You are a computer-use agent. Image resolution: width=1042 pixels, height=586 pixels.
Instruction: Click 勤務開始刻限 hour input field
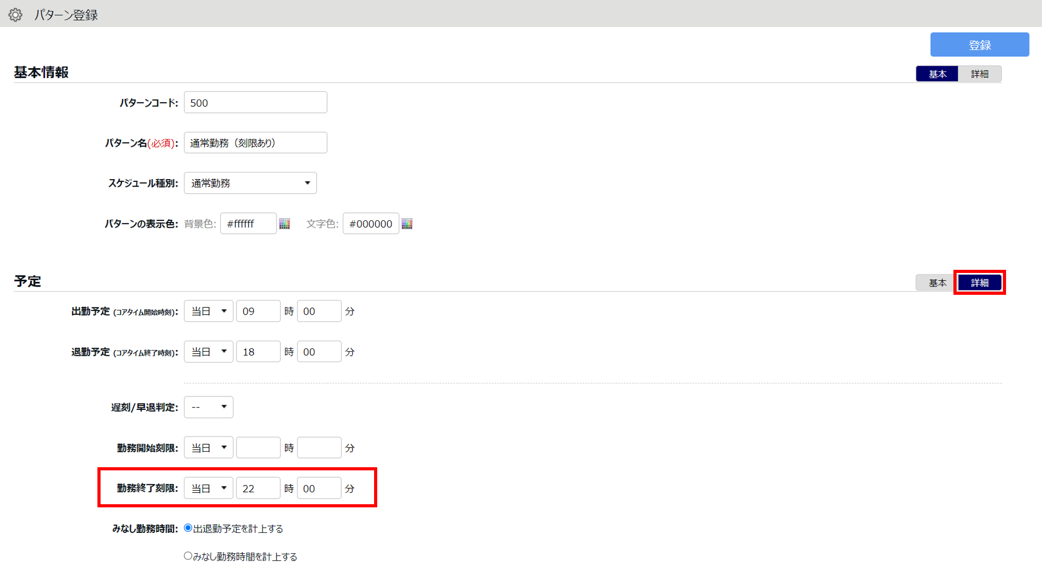click(258, 448)
